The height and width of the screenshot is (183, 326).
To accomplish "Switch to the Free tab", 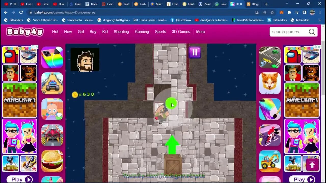I will click(x=173, y=4).
